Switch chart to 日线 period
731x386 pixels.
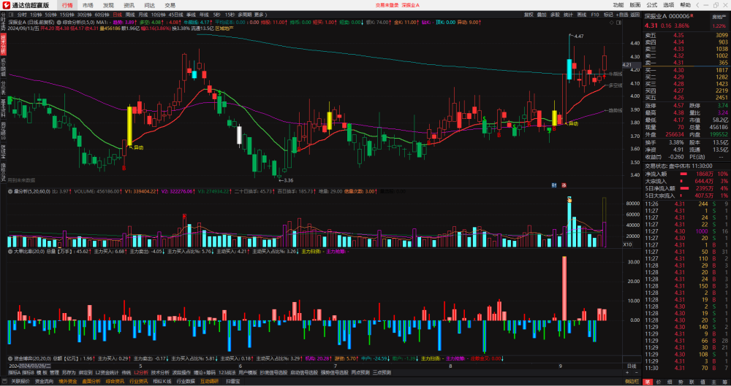pos(118,15)
